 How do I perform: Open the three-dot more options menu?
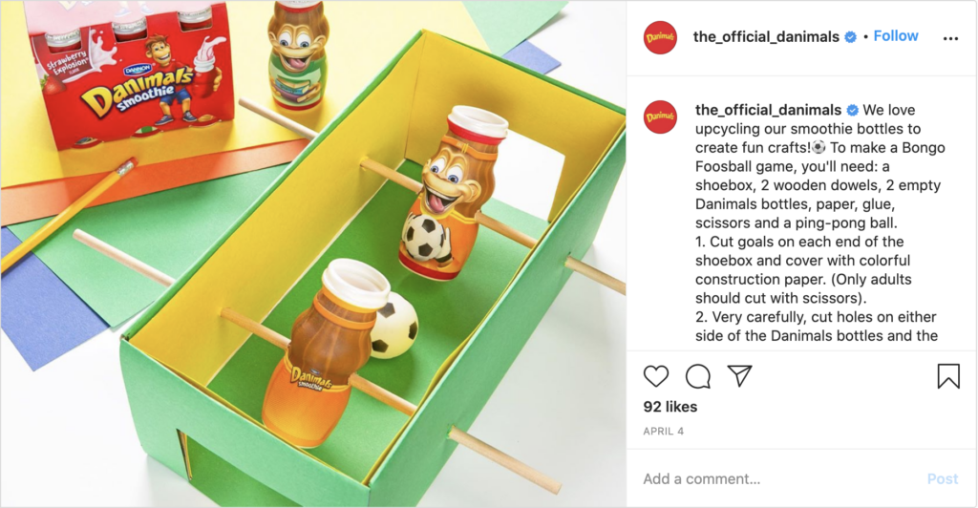[950, 38]
